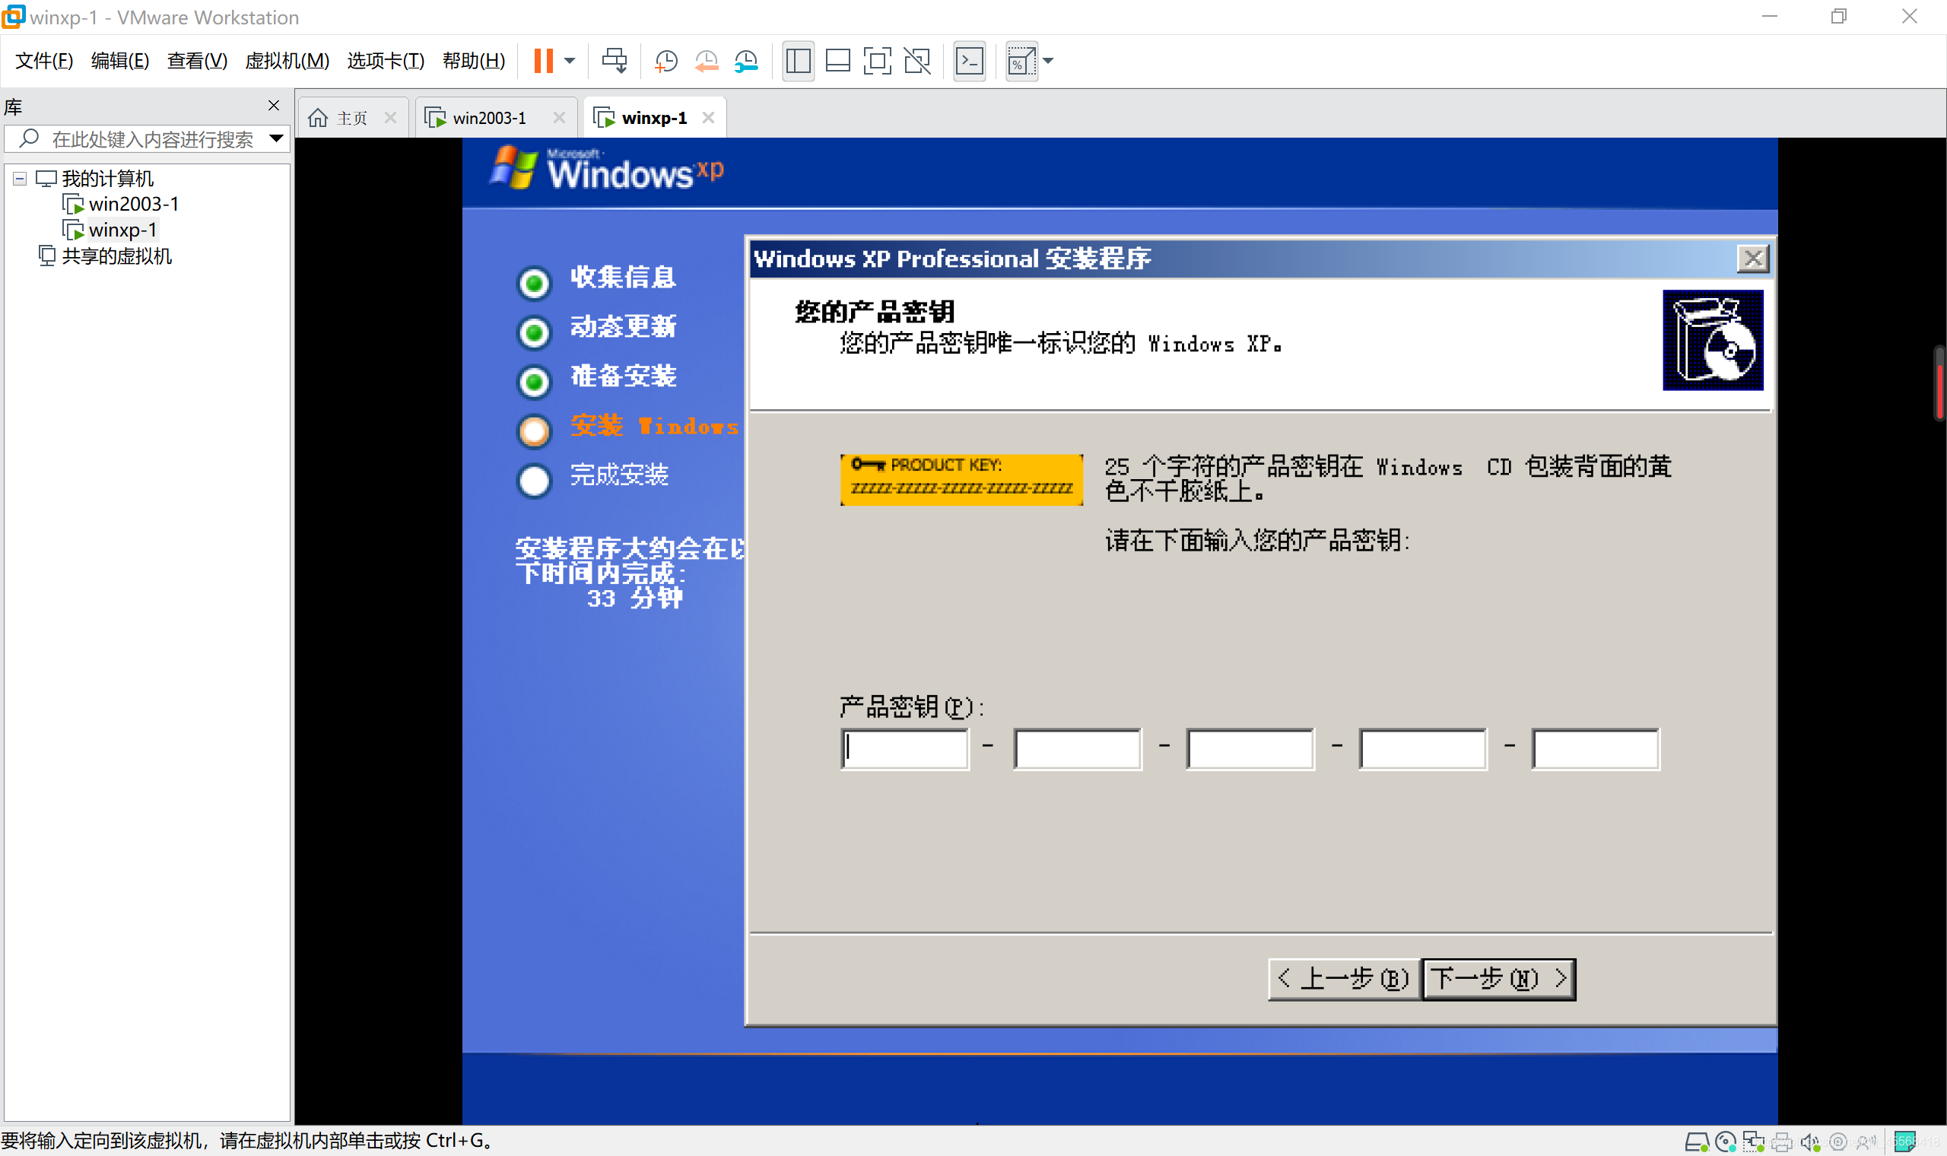Click the first product key field
The height and width of the screenshot is (1156, 1947).
click(x=905, y=748)
